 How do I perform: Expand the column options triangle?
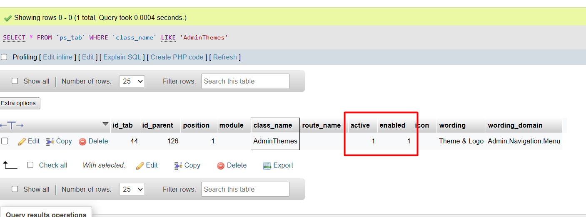pos(105,124)
